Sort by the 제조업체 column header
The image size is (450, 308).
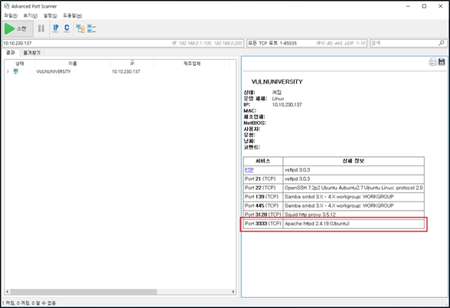point(191,64)
